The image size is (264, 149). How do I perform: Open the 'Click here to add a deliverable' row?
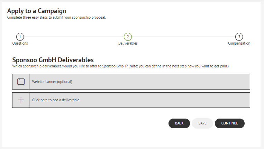[x=131, y=100]
